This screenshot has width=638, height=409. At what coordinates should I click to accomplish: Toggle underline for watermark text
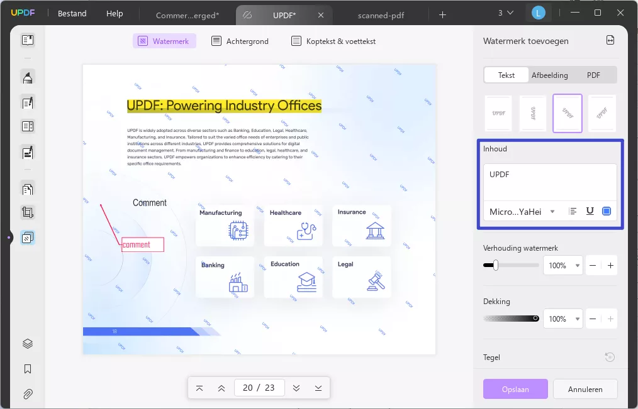coord(590,211)
